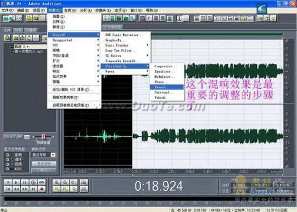297x212 pixels.
Task: Expand the 降噪 submenu
Action: click(74, 50)
